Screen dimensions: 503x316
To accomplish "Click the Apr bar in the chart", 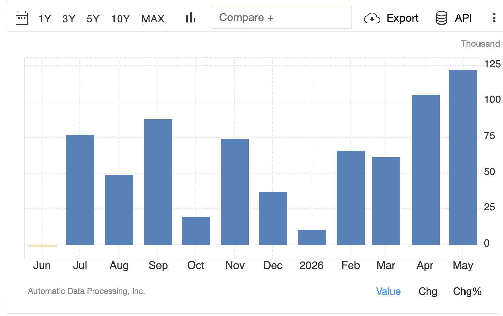I will [426, 170].
